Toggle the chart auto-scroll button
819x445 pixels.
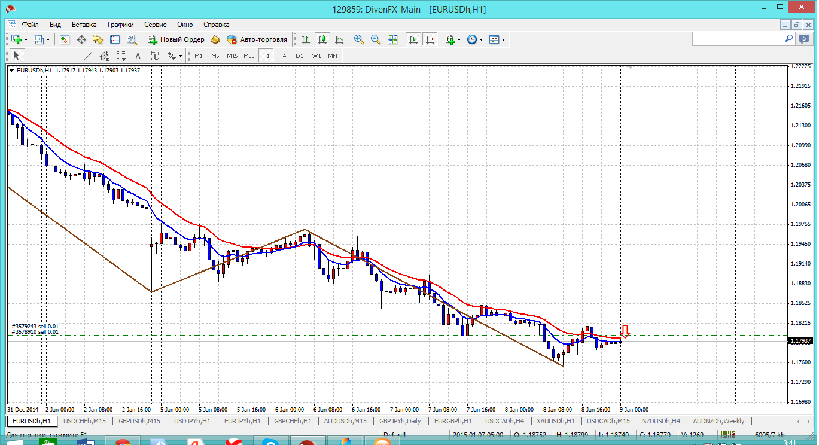(413, 39)
